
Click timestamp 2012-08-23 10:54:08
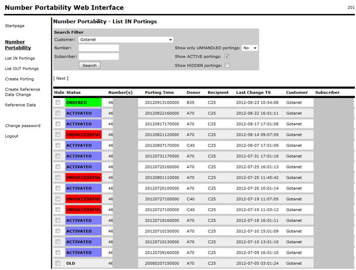(257, 103)
